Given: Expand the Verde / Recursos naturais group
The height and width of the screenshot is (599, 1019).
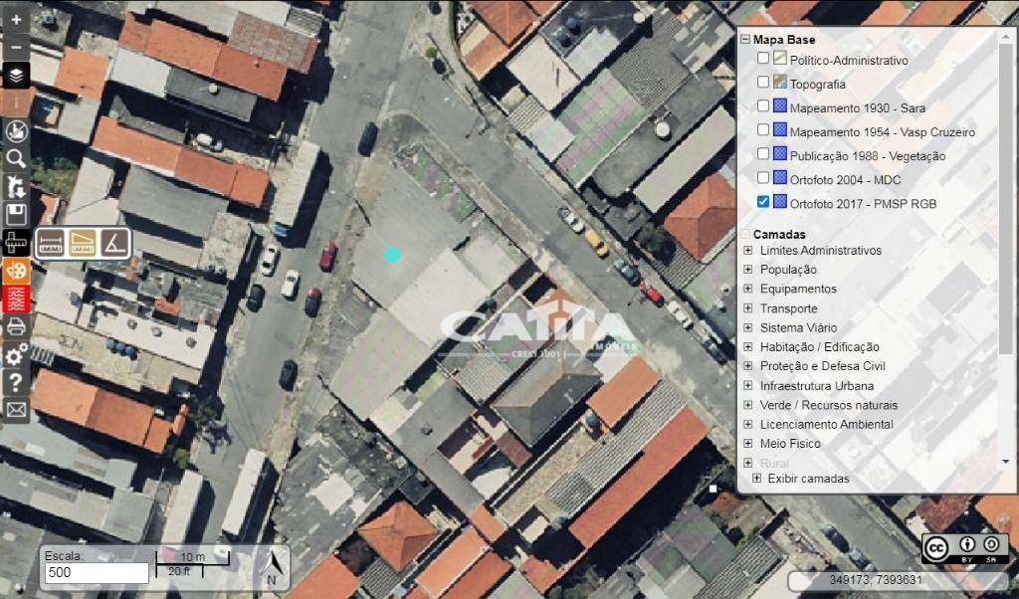Looking at the screenshot, I should tap(748, 405).
